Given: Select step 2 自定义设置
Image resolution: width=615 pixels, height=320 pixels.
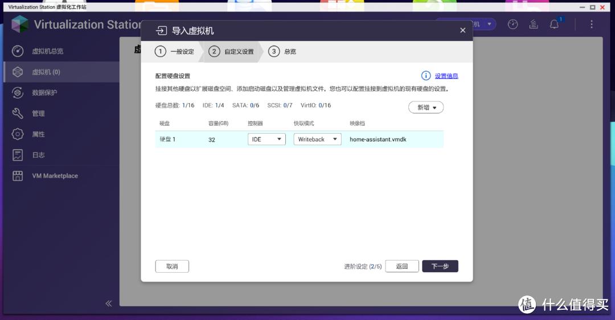Looking at the screenshot, I should 231,51.
